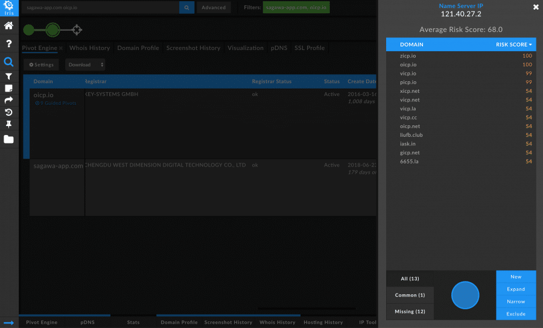The width and height of the screenshot is (543, 328).
Task: Go to the Home icon in sidebar
Action: [8, 25]
